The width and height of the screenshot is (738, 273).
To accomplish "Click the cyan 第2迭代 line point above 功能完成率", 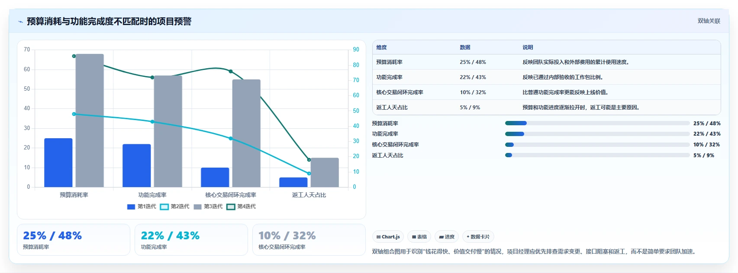I will pos(152,122).
